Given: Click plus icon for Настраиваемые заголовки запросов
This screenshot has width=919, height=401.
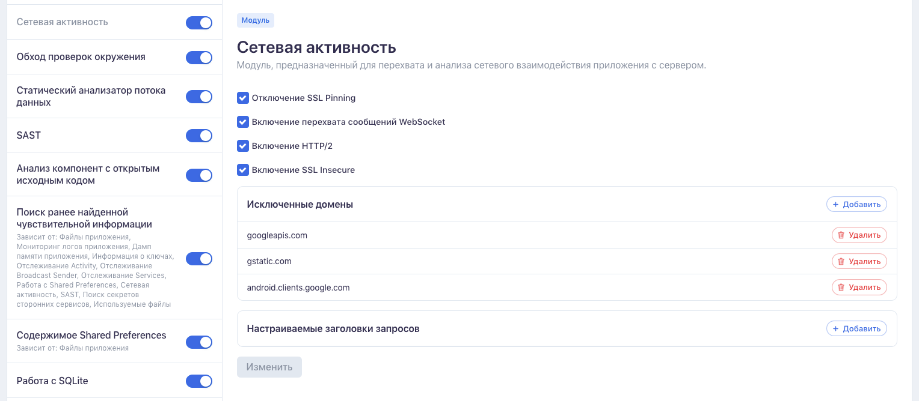Looking at the screenshot, I should pyautogui.click(x=835, y=329).
